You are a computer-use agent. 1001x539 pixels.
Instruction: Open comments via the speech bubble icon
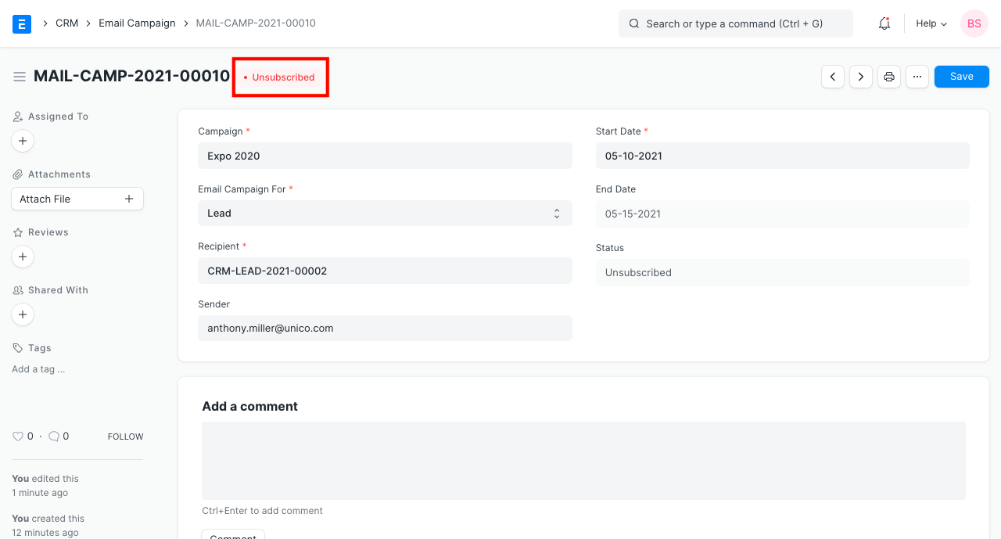[53, 436]
